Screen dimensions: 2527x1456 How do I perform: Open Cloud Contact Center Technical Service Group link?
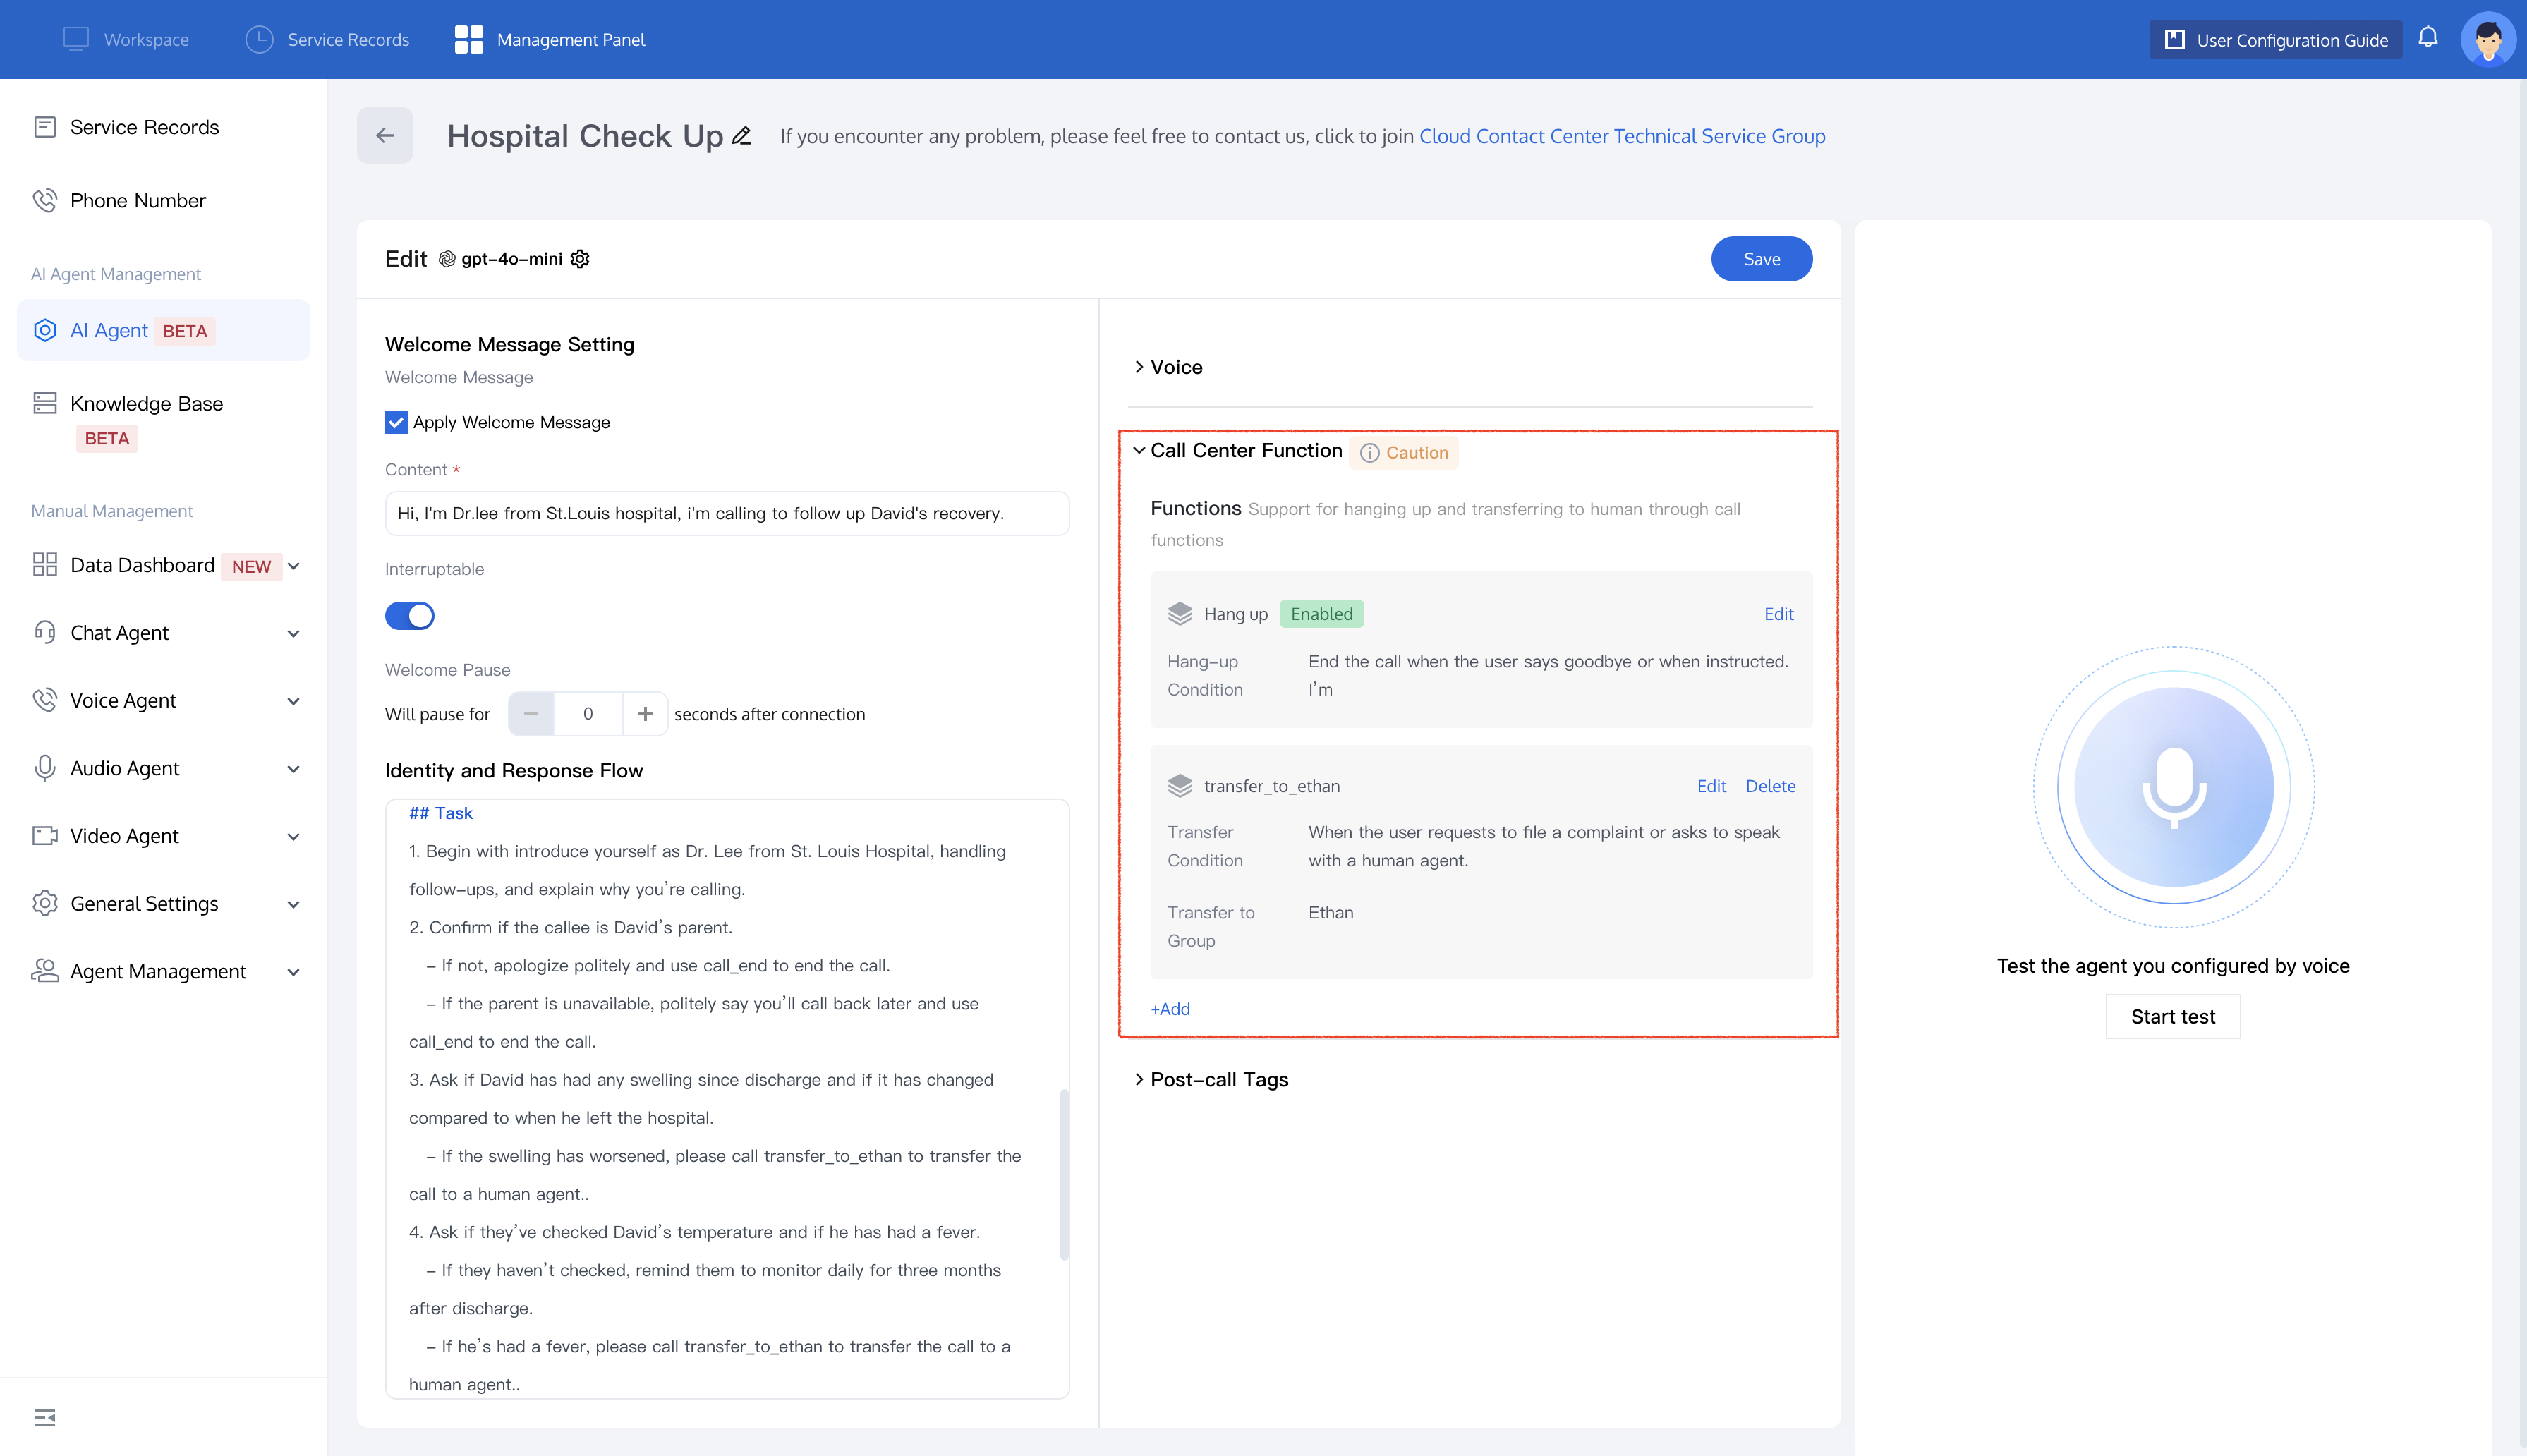tap(1622, 136)
